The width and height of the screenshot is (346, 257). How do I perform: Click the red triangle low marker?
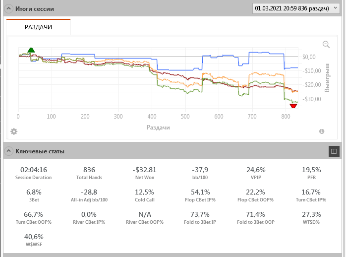(293, 106)
